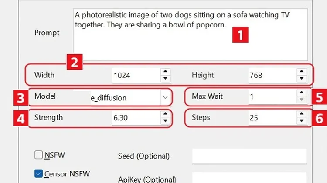Increase the Steps count
The image size is (327, 183).
301,114
